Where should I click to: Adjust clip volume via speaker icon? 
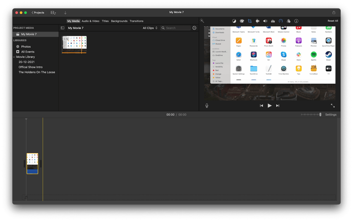[x=265, y=21]
